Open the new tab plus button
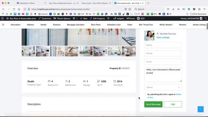This screenshot has height=117, width=208. [x=148, y=3]
